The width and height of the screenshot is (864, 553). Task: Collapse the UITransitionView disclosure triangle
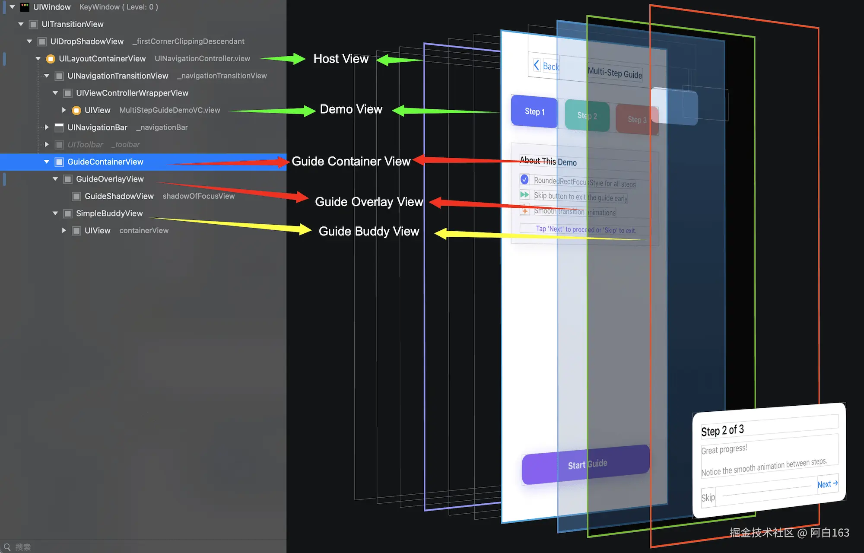[x=21, y=24]
